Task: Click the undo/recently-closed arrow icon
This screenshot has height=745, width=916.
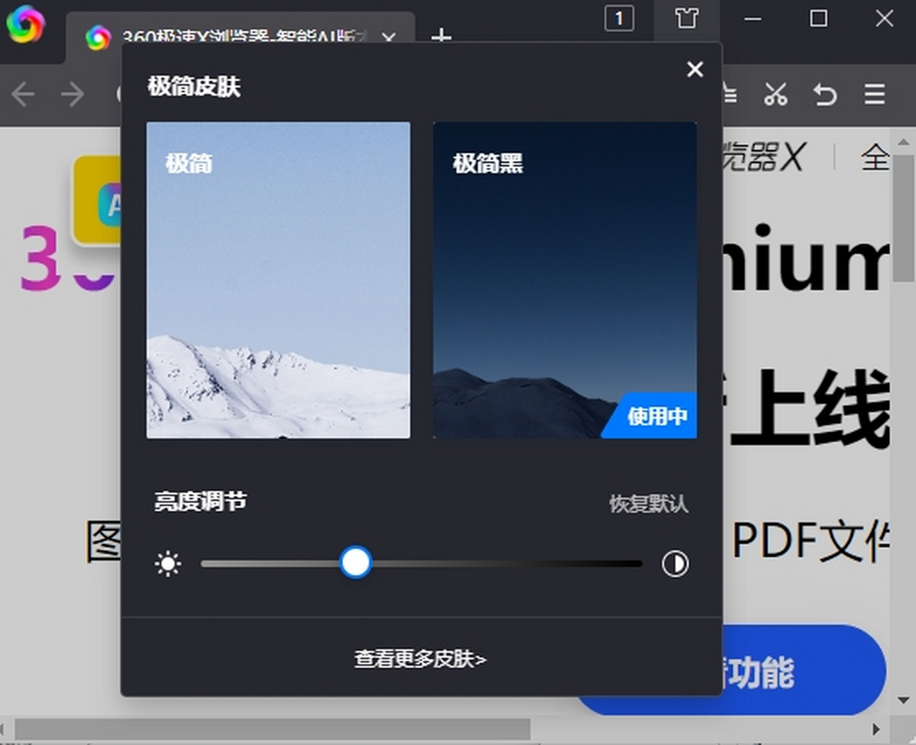Action: [x=825, y=95]
